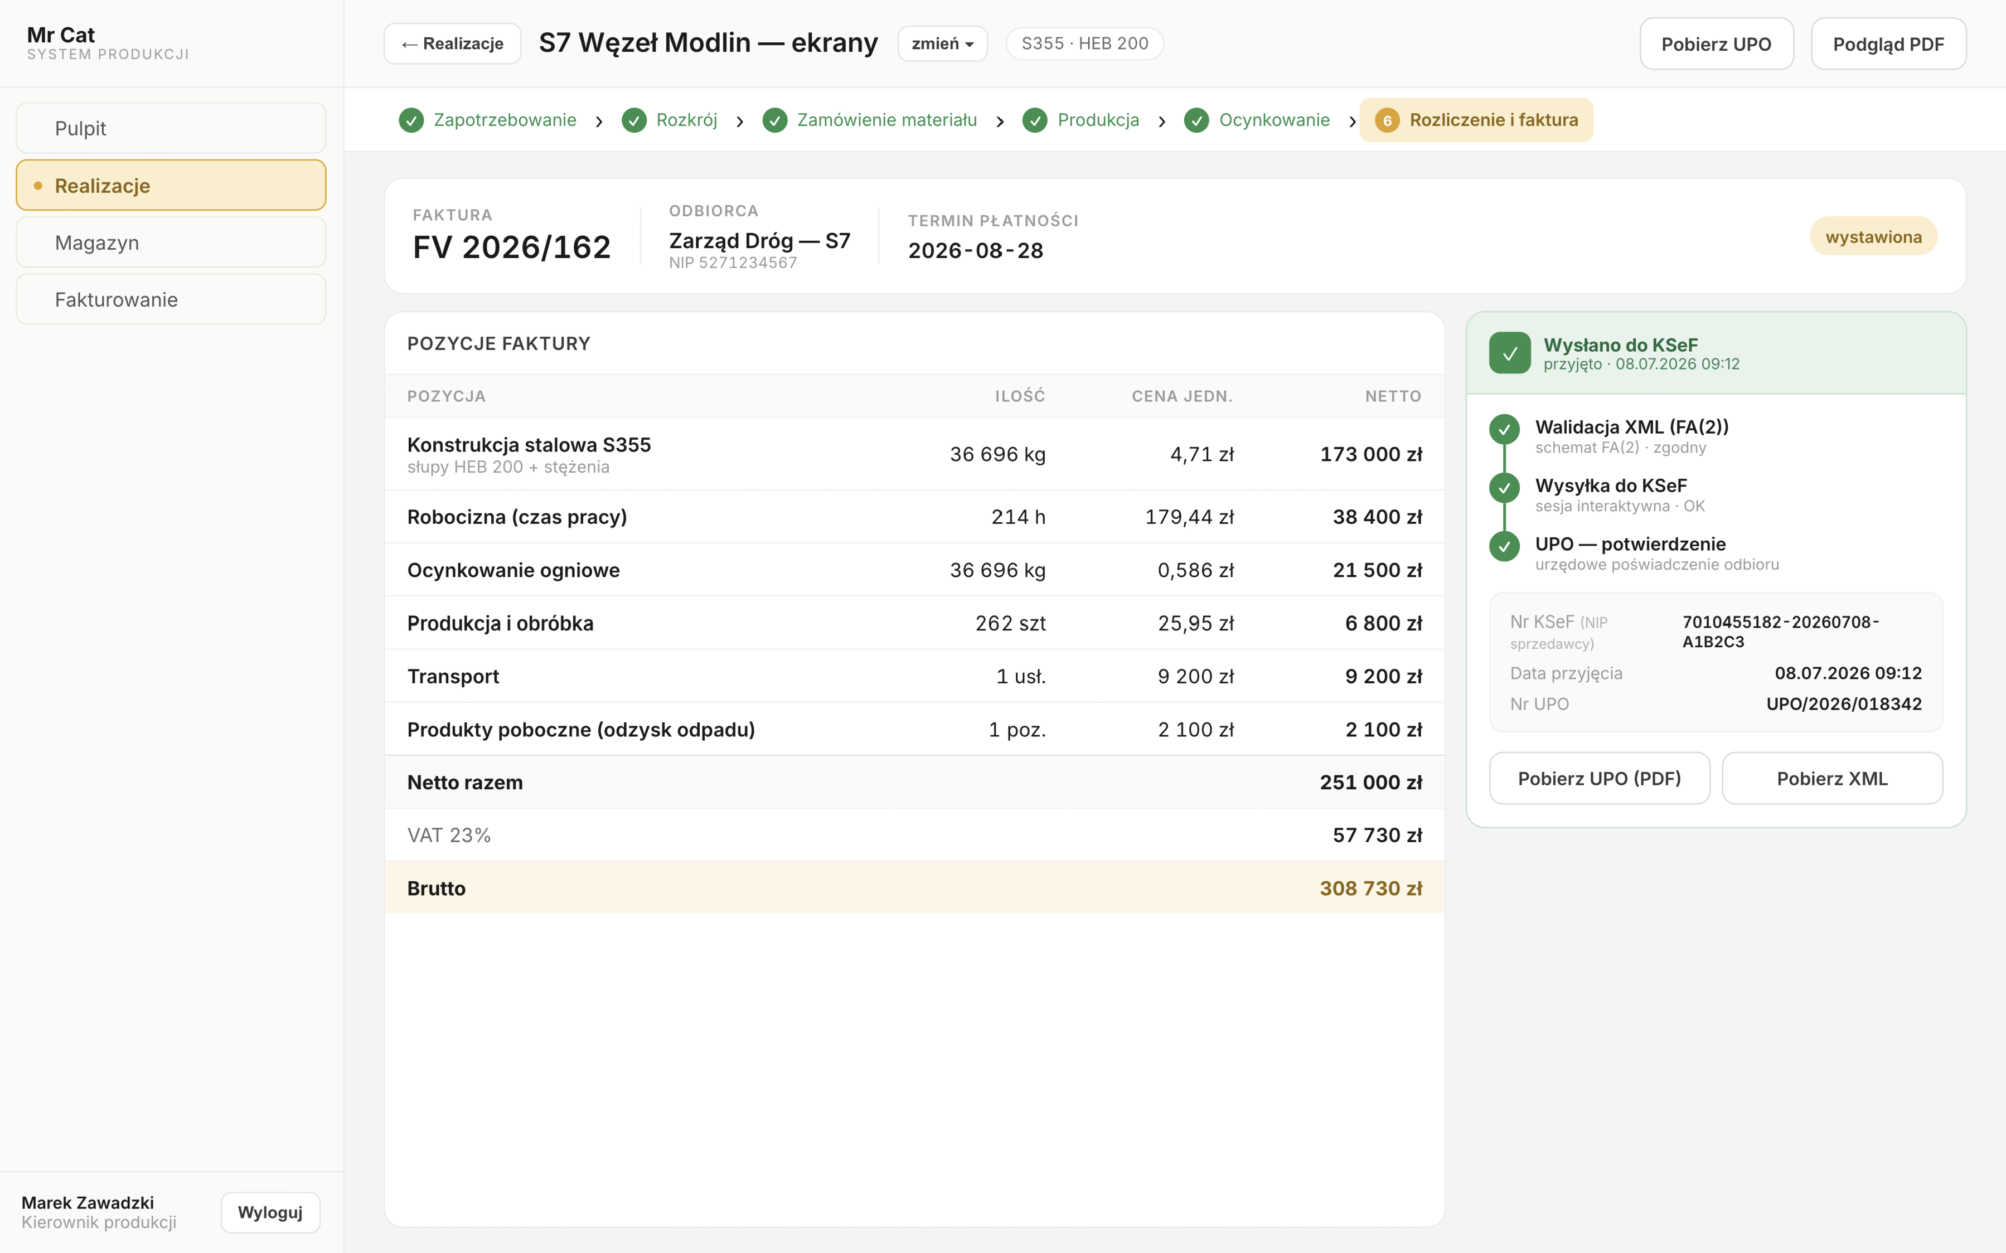Go to the Zapotrzebowanie step
The height and width of the screenshot is (1253, 2006).
487,121
